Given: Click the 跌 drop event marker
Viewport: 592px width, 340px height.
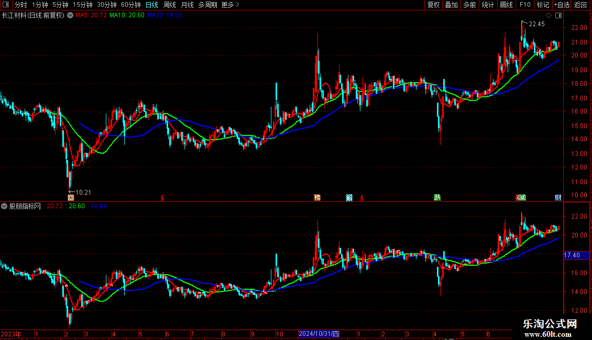Looking at the screenshot, I should tap(437, 198).
